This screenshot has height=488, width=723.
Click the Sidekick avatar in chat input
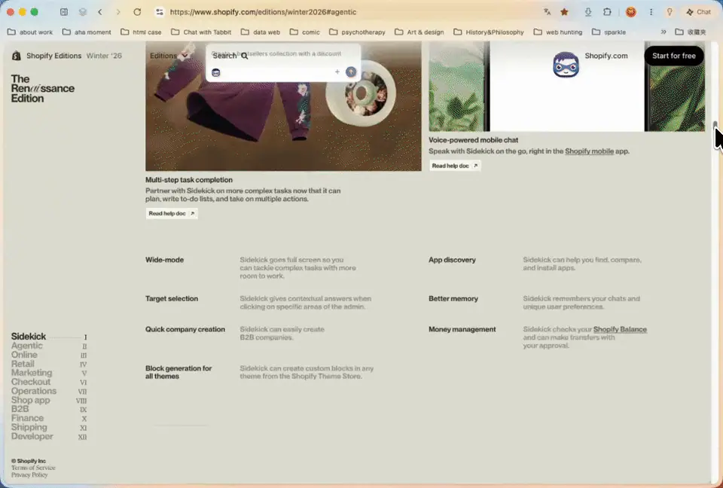coord(216,72)
